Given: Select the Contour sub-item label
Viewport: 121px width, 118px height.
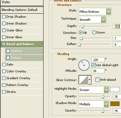Looking at the screenshot, I should 16,51.
